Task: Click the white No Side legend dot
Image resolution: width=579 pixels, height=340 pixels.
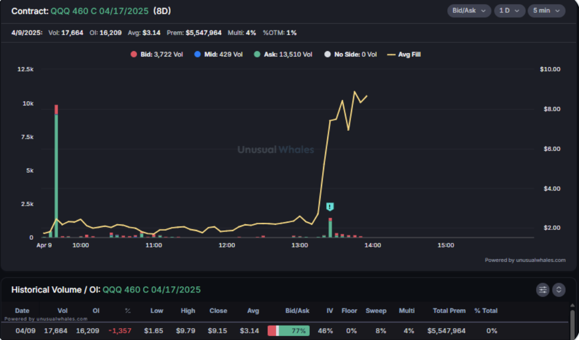Action: click(327, 54)
